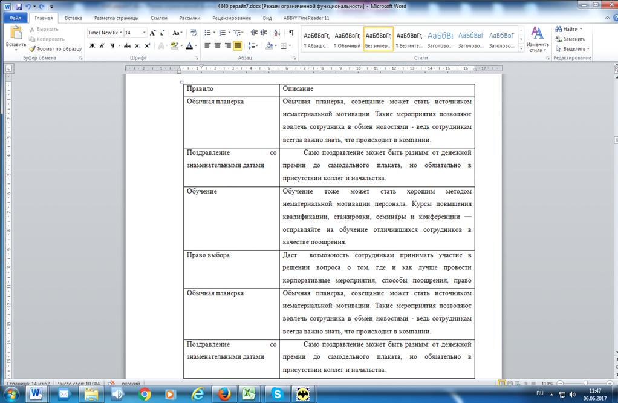Toggle italic formatting (К)
The width and height of the screenshot is (618, 403).
pyautogui.click(x=102, y=45)
